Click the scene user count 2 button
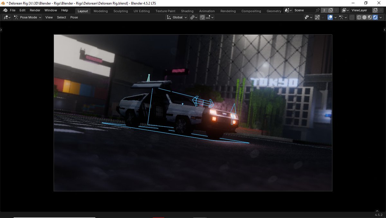This screenshot has height=218, width=386. pos(324,10)
